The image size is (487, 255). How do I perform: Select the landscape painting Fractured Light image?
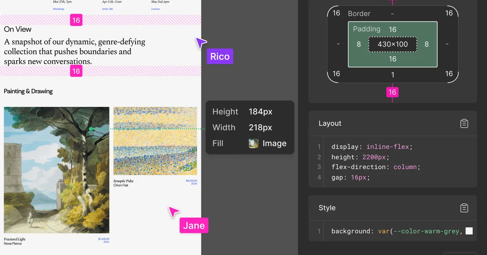coord(56,170)
